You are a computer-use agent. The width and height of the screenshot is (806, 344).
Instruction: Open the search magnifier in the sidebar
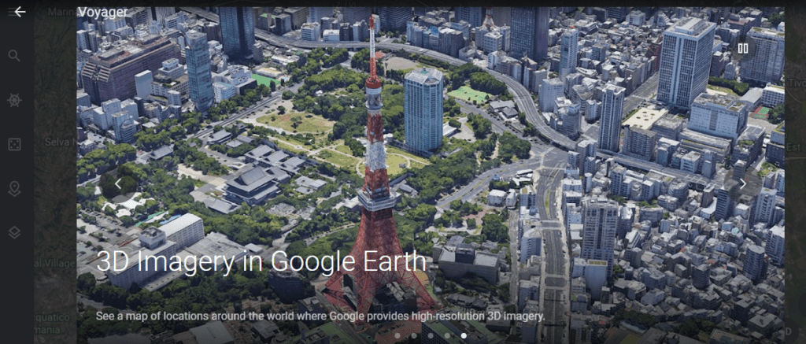14,56
